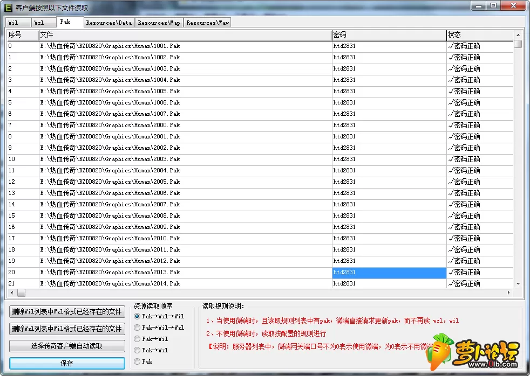Select file row Human\1002.Pak
This screenshot has height=376, width=530.
coord(260,57)
